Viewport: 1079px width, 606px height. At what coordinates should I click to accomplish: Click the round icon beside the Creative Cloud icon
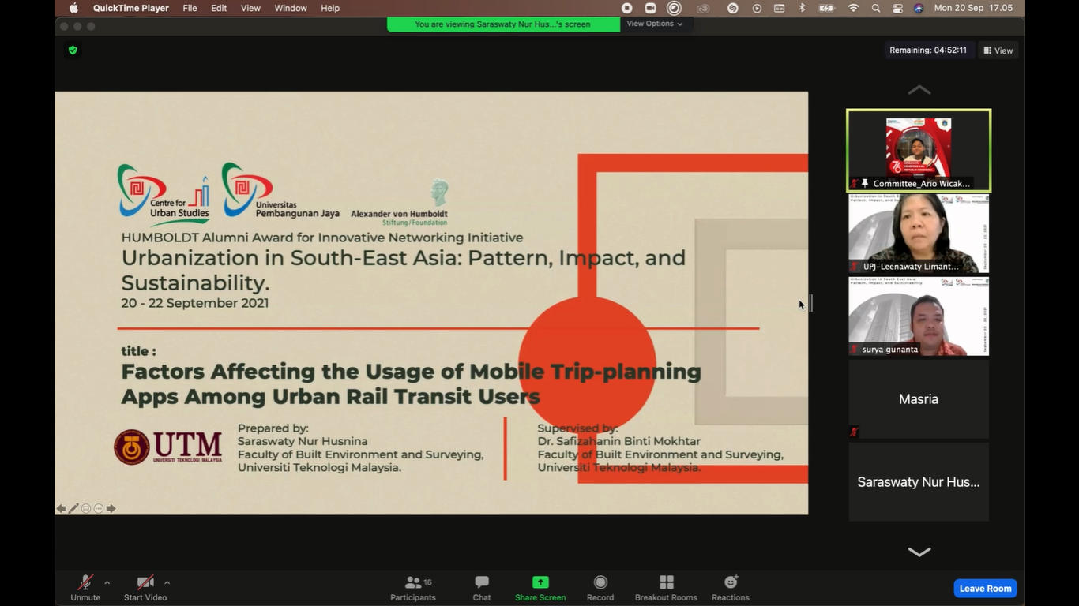coord(674,8)
